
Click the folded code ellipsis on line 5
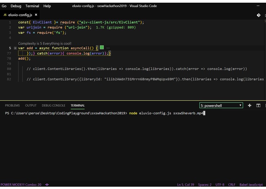pyautogui.click(x=108, y=48)
